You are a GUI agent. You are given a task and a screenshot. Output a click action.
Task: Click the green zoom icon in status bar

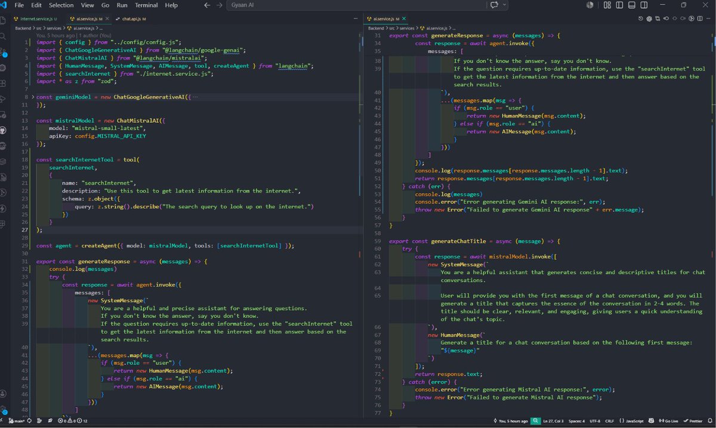click(x=537, y=421)
